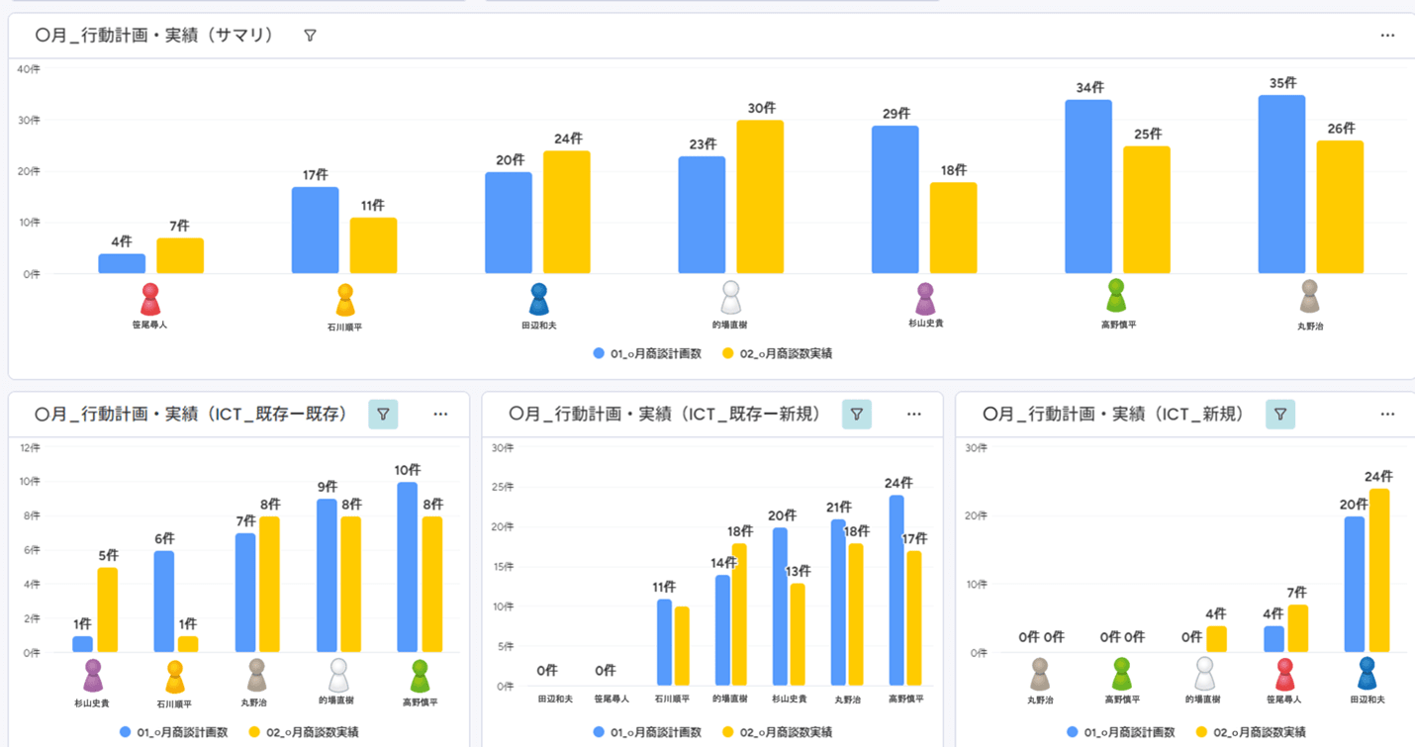The height and width of the screenshot is (747, 1415).
Task: Click yellow 24件 bar for 田辺和夫 in ICT_新規
Action: point(1378,570)
